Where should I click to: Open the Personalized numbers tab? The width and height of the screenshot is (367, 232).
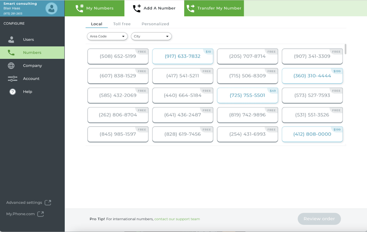(155, 24)
